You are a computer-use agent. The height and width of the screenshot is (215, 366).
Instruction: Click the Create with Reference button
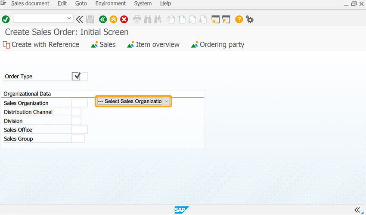pos(41,45)
